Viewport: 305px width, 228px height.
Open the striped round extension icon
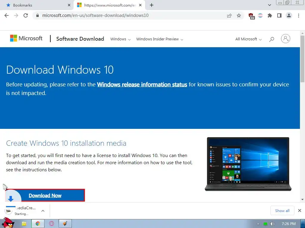(260, 15)
